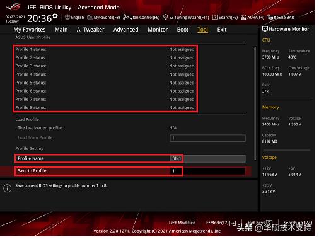Select the Save to Profile row label
Screen dimensions: 319x239
pyautogui.click(x=32, y=171)
